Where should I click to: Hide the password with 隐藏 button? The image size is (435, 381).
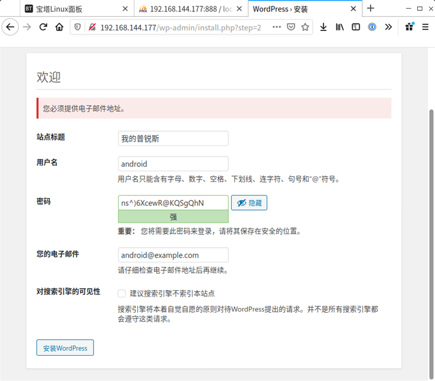(x=249, y=203)
